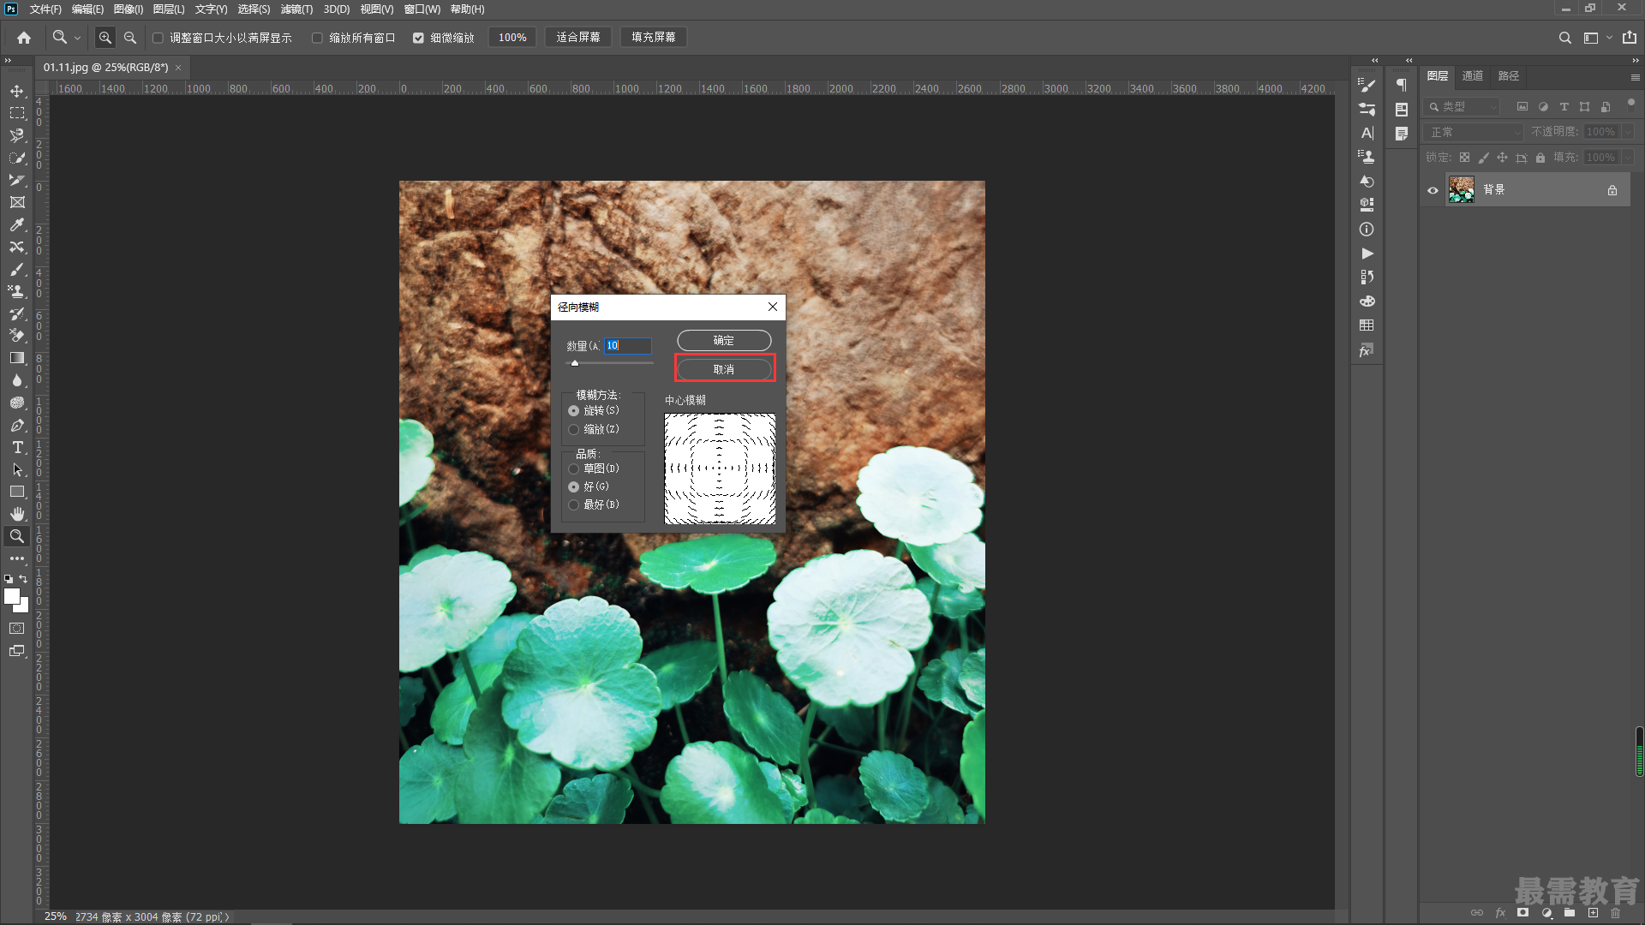The height and width of the screenshot is (925, 1645).
Task: Click the 填充屏幕 button
Action: click(654, 38)
